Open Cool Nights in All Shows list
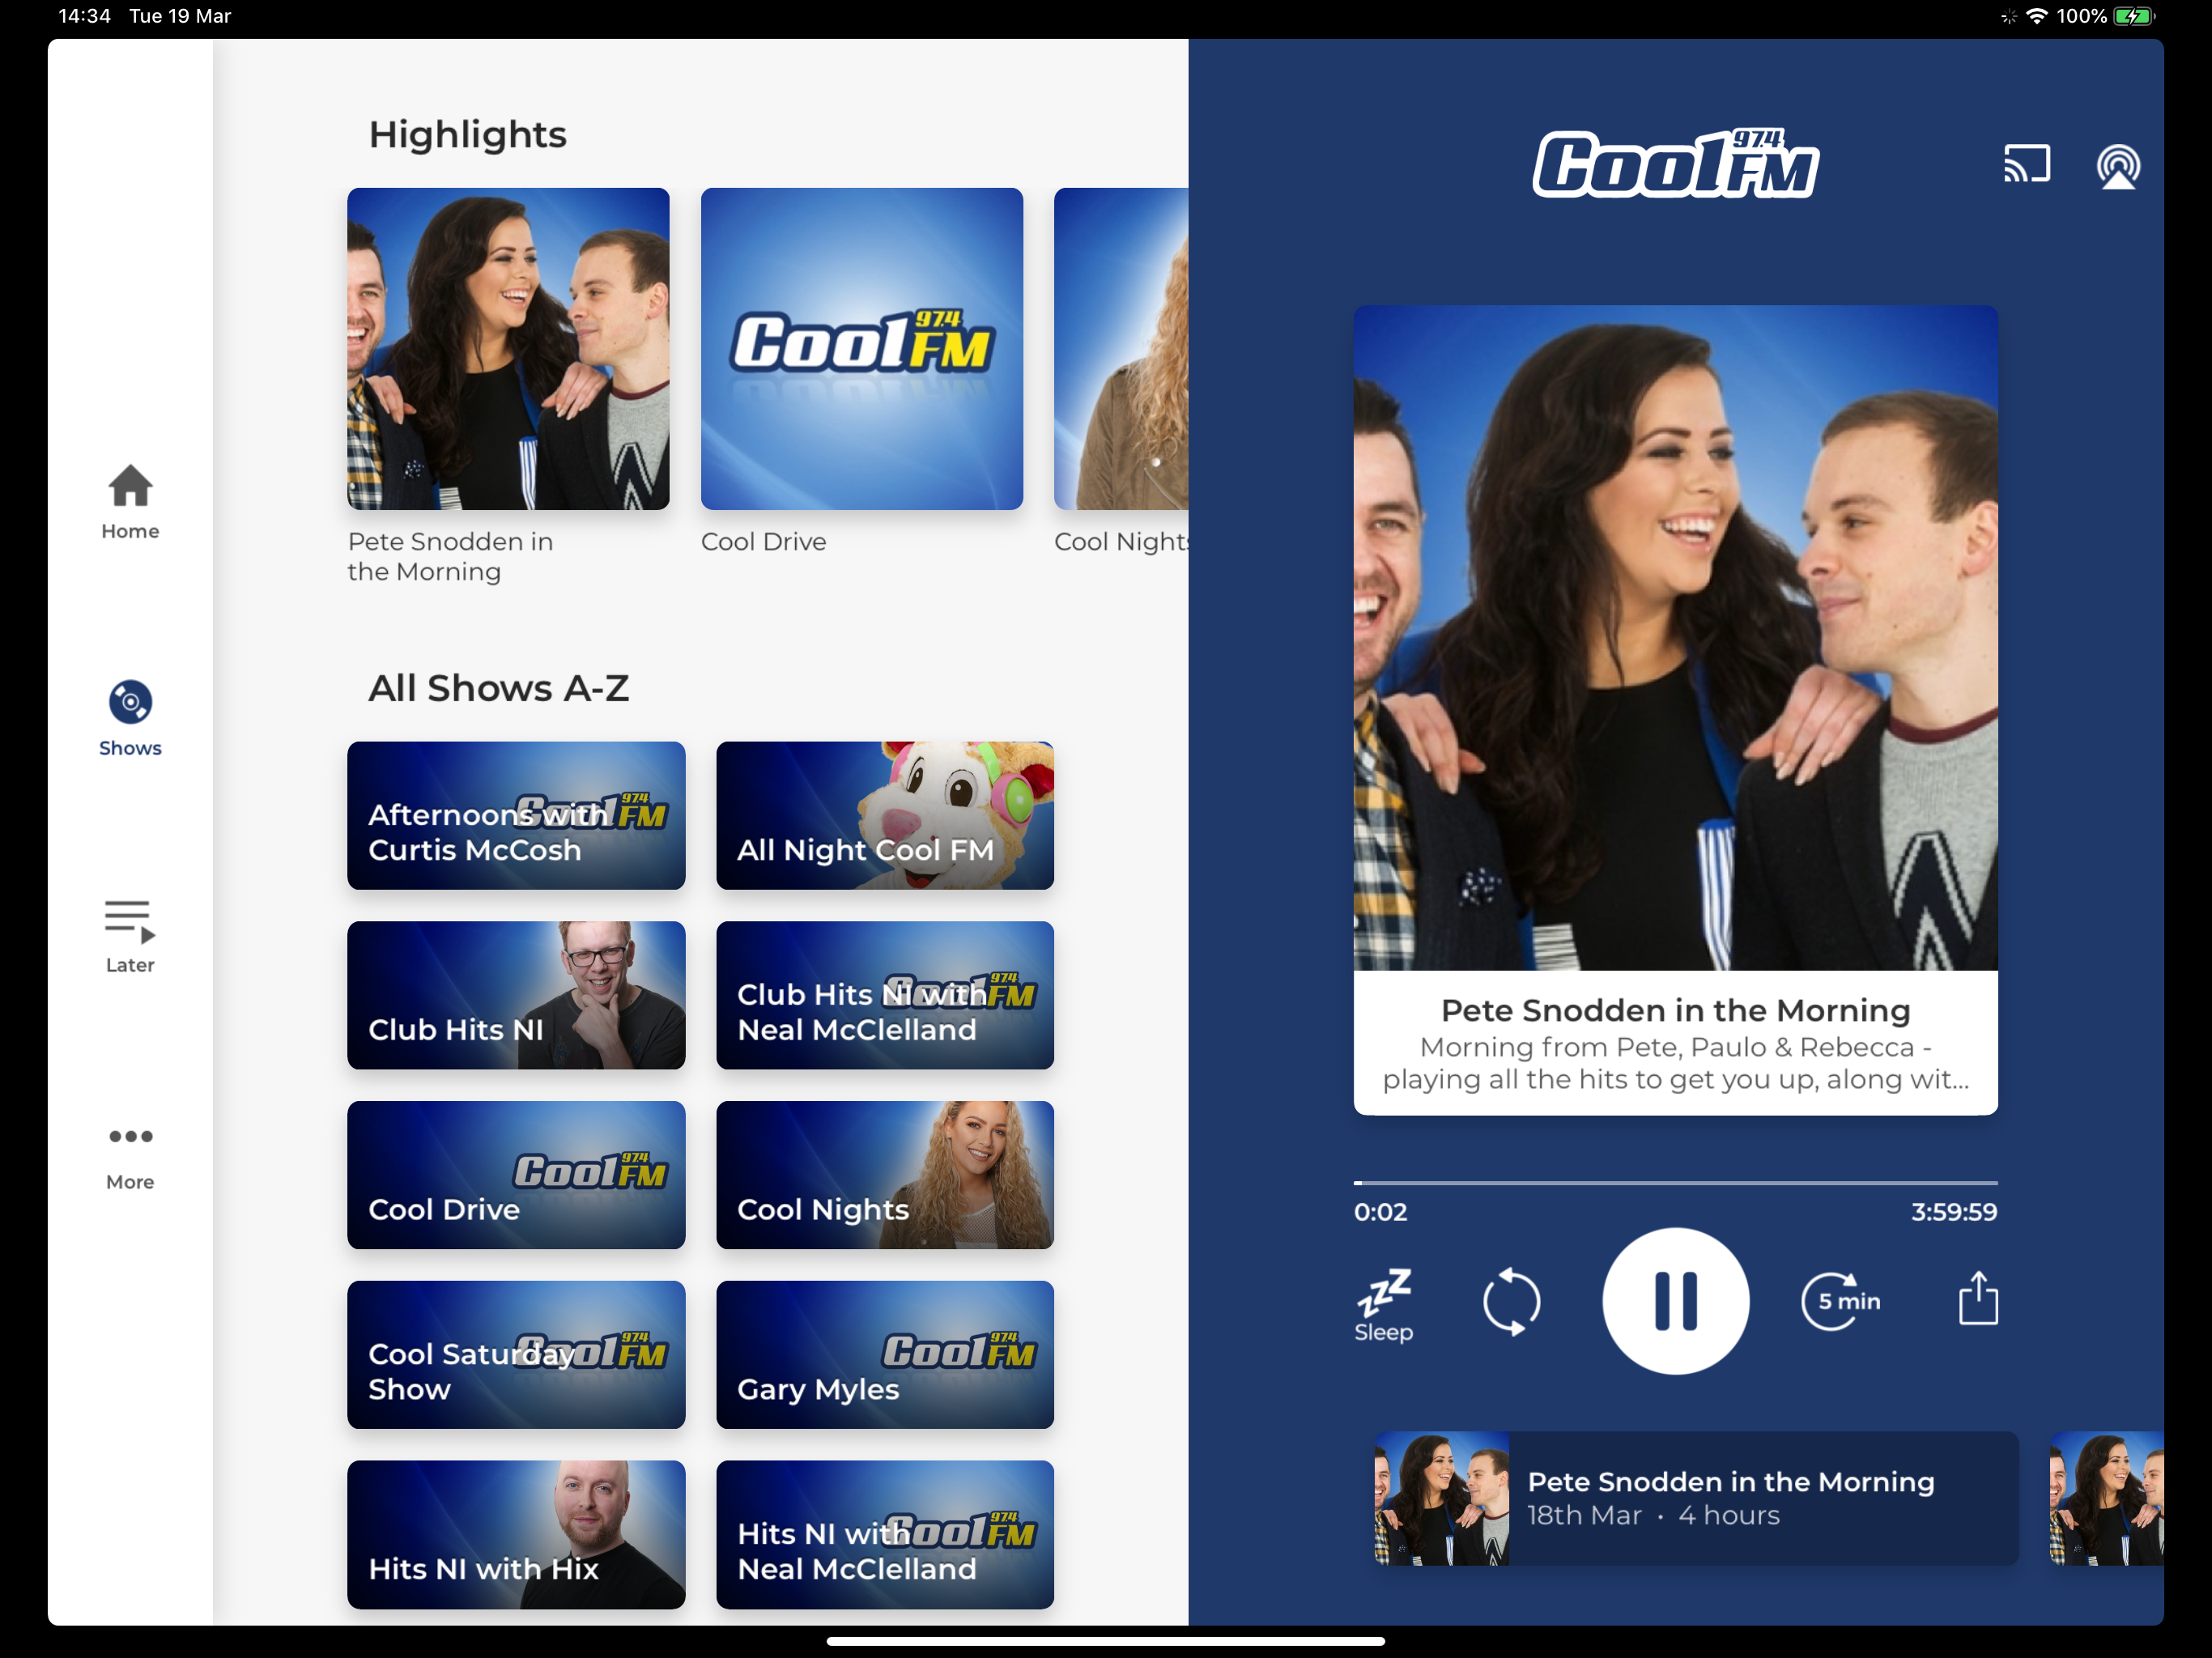This screenshot has width=2212, height=1658. coord(885,1175)
